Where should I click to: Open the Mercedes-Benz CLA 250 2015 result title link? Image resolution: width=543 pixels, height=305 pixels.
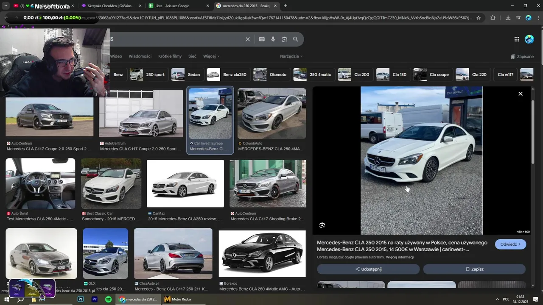402,246
